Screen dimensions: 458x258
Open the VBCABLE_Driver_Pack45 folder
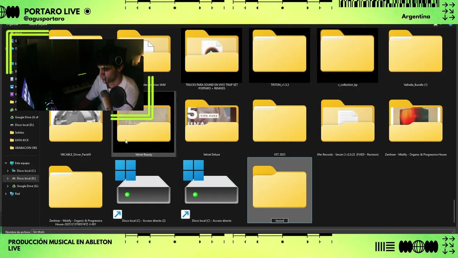pos(75,126)
